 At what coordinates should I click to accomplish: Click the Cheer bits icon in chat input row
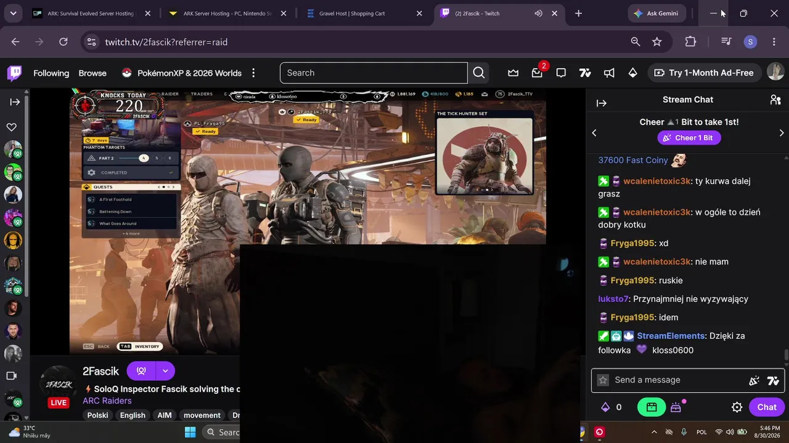coord(754,381)
